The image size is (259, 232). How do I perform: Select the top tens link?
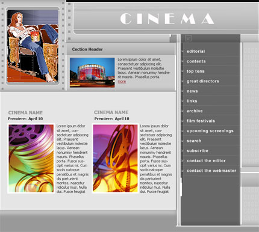coord(195,72)
